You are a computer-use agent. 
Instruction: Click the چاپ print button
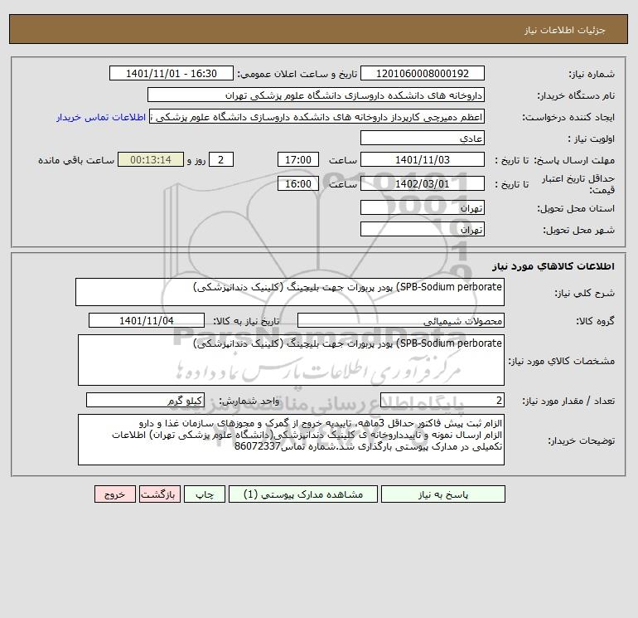tap(205, 494)
